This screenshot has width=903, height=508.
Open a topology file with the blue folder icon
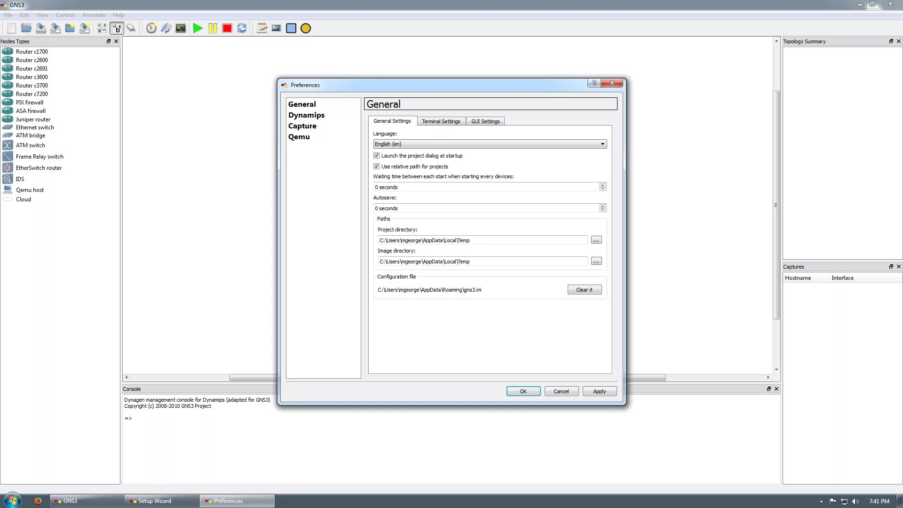coord(26,28)
